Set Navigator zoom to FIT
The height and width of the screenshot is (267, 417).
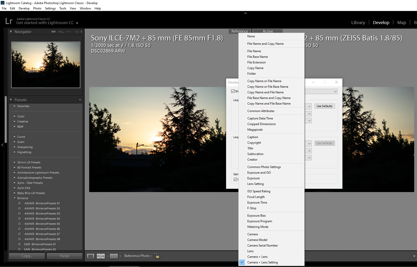click(x=53, y=32)
